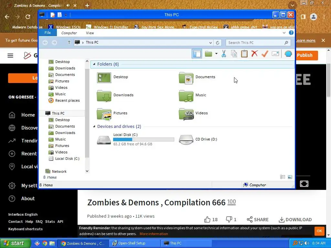Toggle the navigation pane toolbar button

197,54
